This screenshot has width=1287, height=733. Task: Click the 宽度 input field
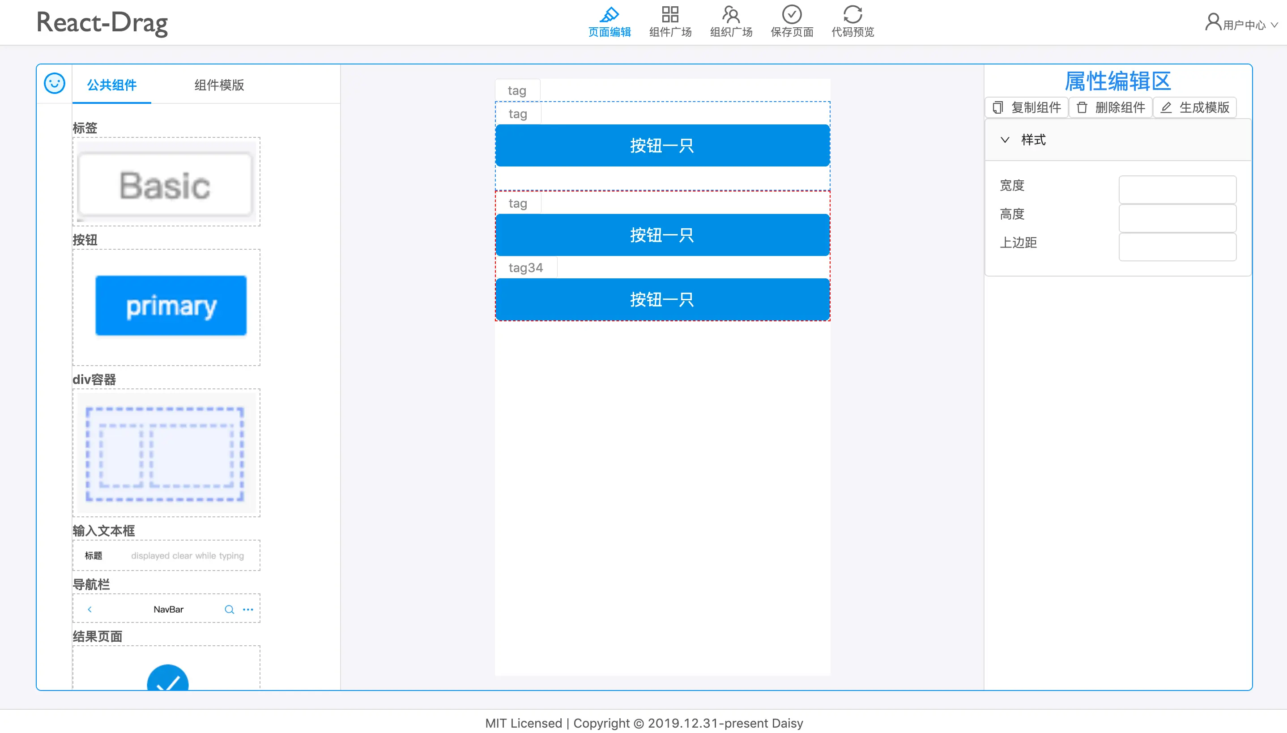[1177, 189]
